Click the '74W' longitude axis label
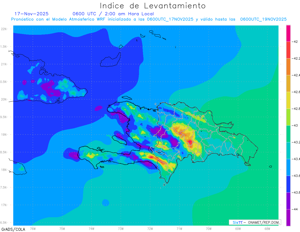Screen dimensions: 300x232 [x=91, y=228]
